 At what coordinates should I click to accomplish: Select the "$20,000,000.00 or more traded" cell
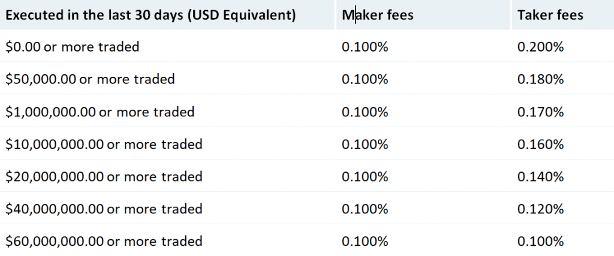point(104,177)
